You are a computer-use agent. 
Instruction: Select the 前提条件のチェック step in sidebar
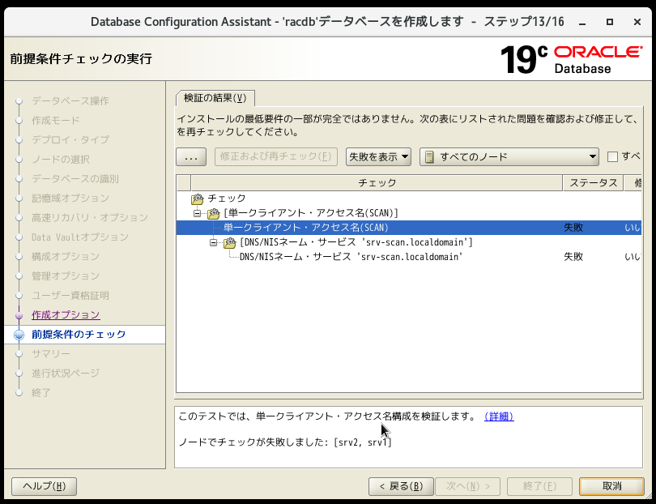click(x=79, y=335)
